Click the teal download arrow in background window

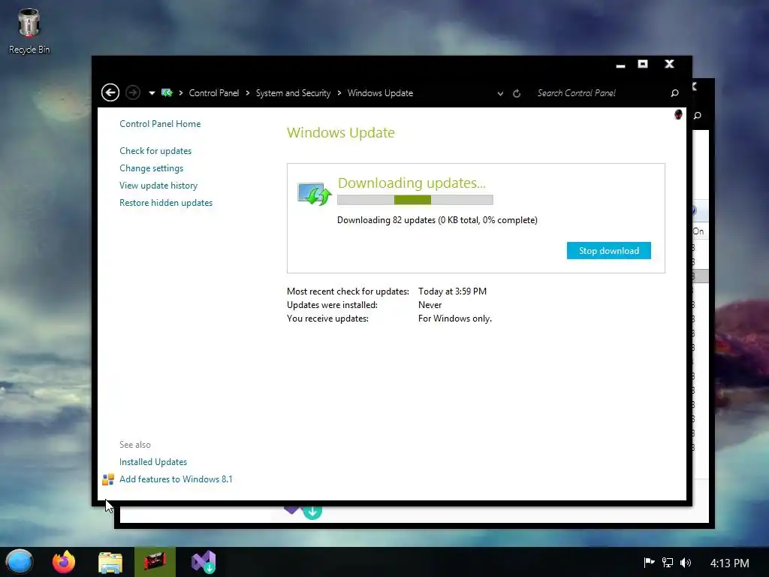click(x=312, y=512)
